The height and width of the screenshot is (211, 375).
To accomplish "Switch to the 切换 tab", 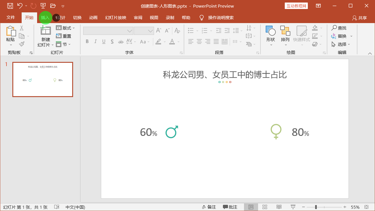I will pos(77,18).
